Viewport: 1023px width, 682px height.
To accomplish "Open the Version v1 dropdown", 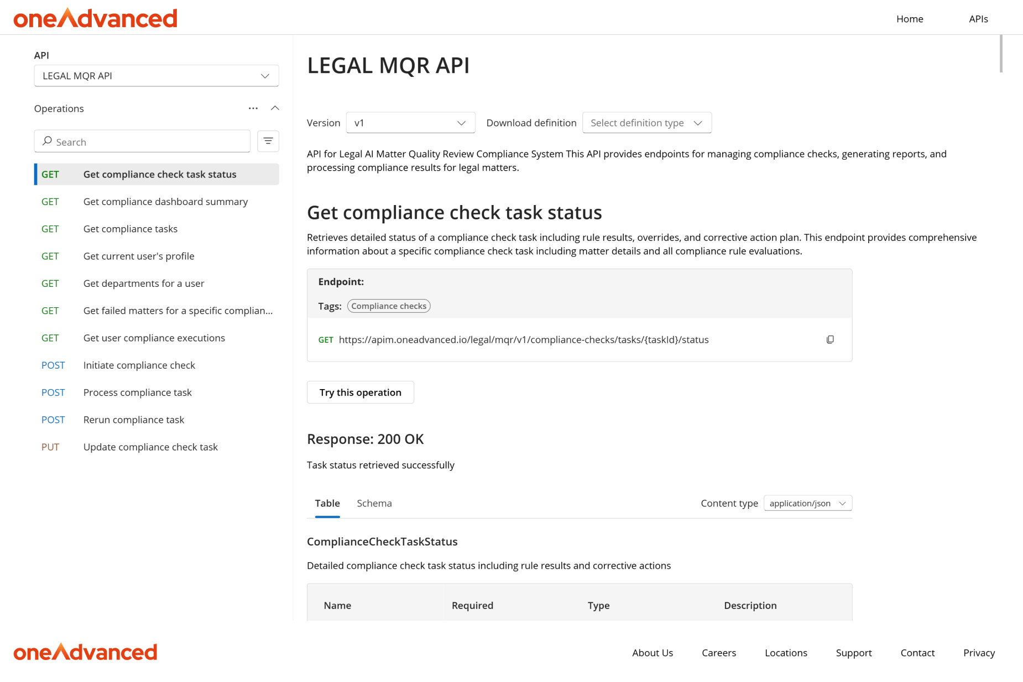I will 410,123.
